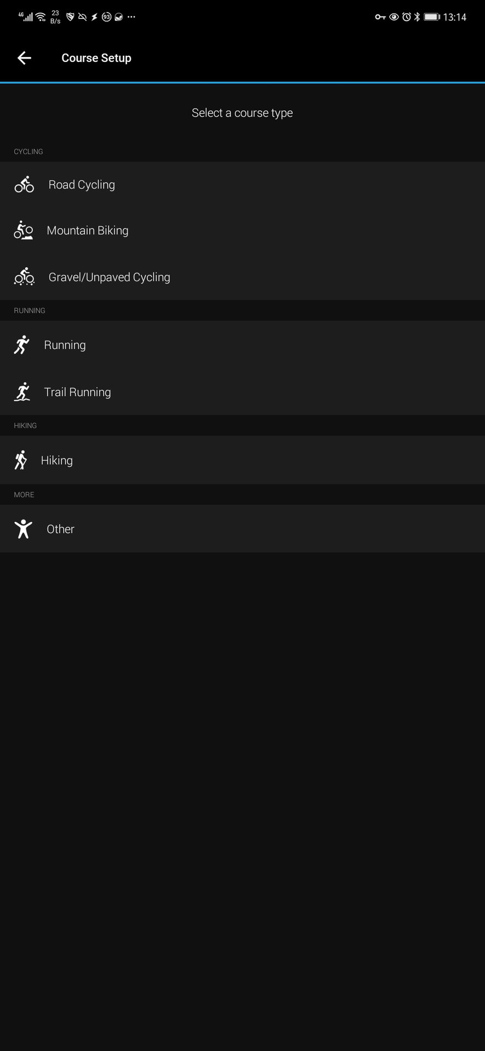Tap the alarm clock status icon
Image resolution: width=485 pixels, height=1051 pixels.
point(406,17)
